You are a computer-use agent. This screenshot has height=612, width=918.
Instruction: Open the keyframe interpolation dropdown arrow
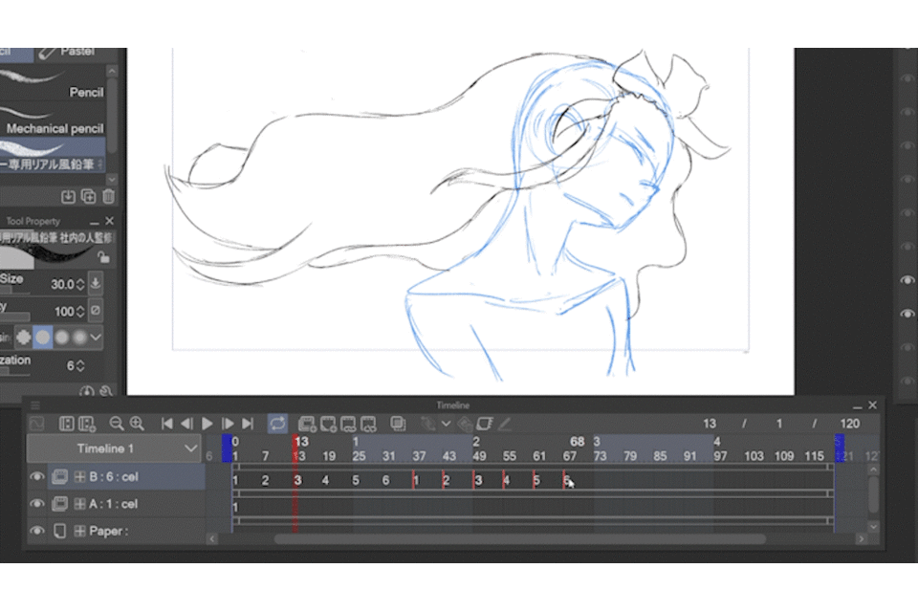coord(447,424)
